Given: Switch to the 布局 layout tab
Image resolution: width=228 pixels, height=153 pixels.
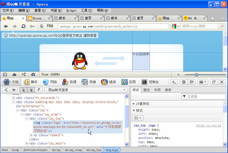Looking at the screenshot, I should [x=157, y=90].
